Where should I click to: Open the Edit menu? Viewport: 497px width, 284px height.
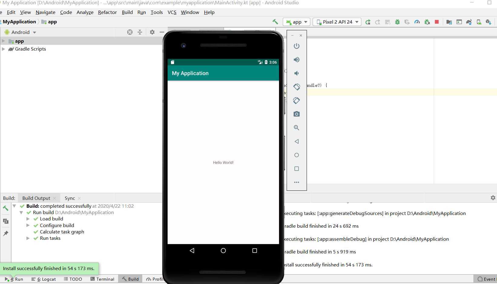point(11,12)
